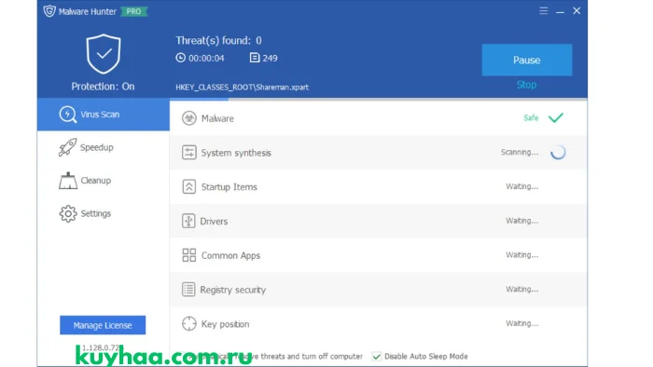Image resolution: width=653 pixels, height=367 pixels.
Task: Click the scanning spinner for System synthesis
Action: (x=558, y=153)
